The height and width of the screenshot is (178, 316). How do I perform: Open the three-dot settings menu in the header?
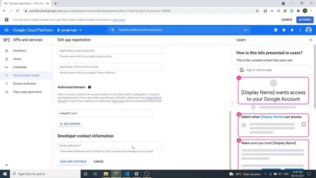pyautogui.click(x=300, y=30)
